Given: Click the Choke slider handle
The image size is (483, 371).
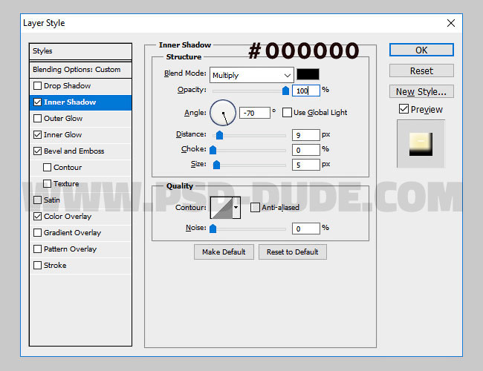Looking at the screenshot, I should 213,150.
